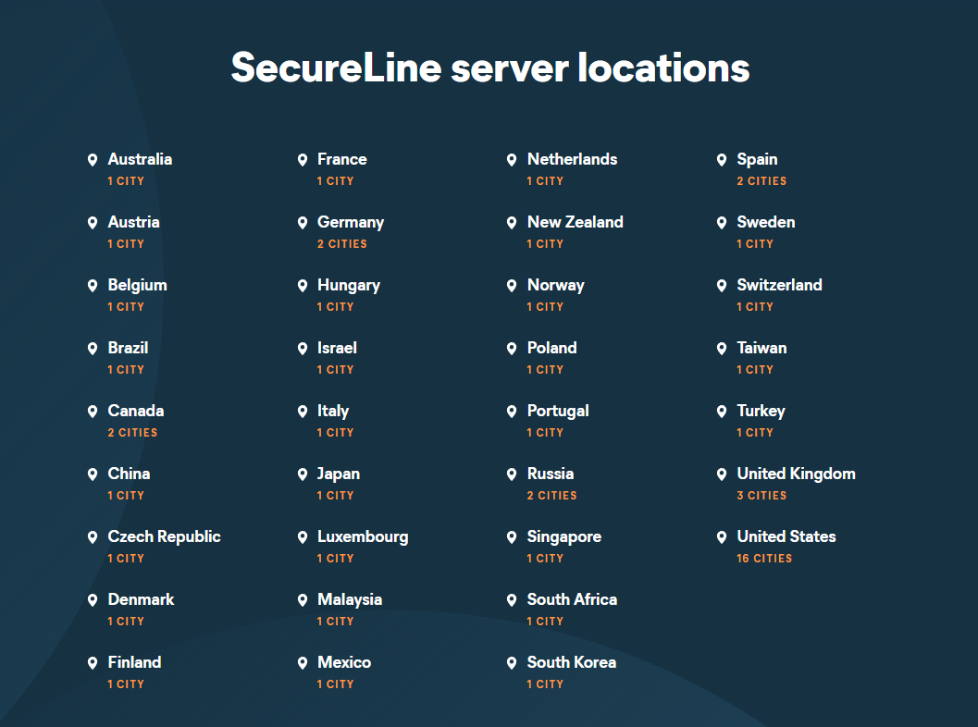Click the location pin next to Belgium
978x727 pixels.
93,286
